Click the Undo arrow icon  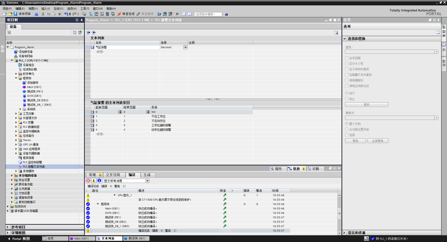pyautogui.click(x=66, y=14)
